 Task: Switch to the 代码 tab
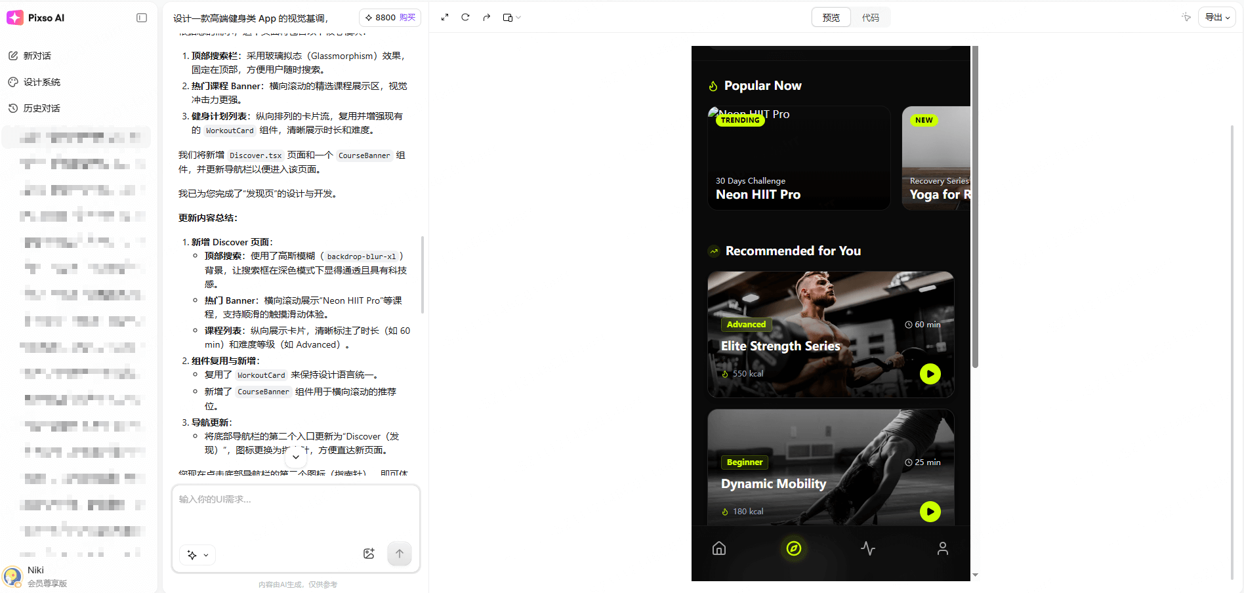(870, 18)
